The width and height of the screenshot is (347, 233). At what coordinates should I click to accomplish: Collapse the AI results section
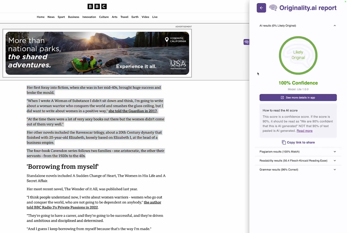(335, 26)
